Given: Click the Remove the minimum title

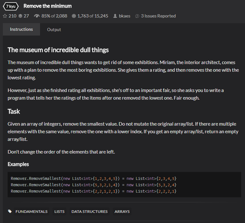Looking at the screenshot, I should pyautogui.click(x=48, y=6).
